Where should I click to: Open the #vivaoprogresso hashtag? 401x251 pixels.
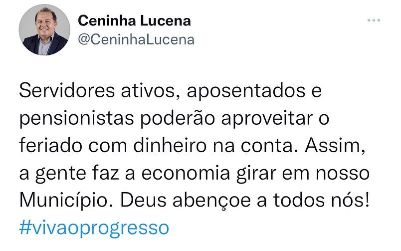[94, 228]
